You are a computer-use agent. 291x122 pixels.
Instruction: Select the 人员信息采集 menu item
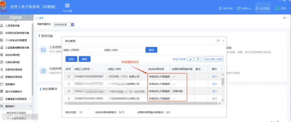tap(12, 25)
